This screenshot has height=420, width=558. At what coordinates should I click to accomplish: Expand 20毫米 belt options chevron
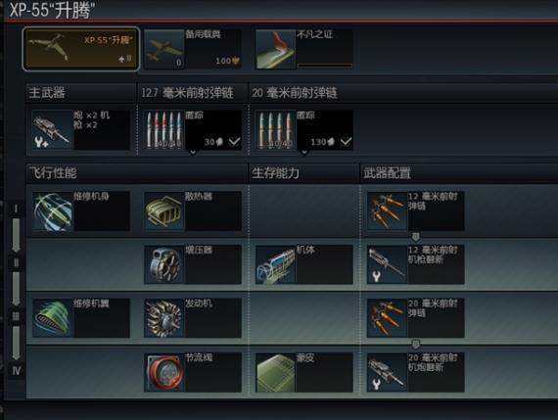[304, 153]
